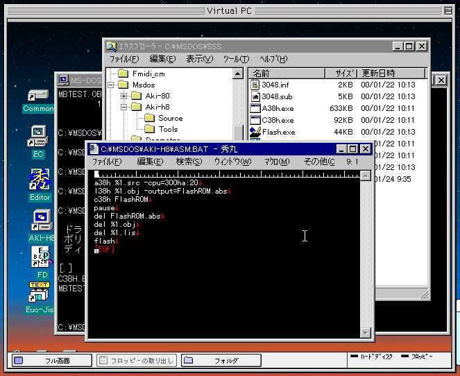460x376 pixels.
Task: Launch the Editor desktop shortcut icon
Action: pos(40,180)
